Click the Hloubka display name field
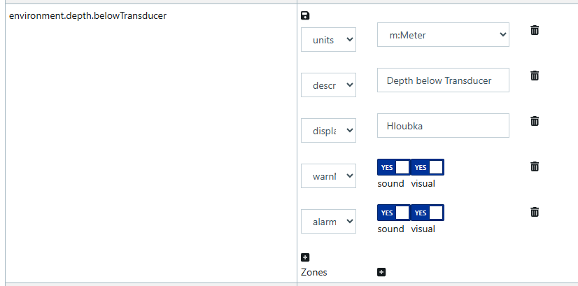This screenshot has height=286, width=578. point(443,126)
